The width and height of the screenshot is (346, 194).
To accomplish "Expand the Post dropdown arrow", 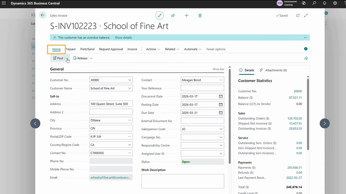I will point(67,58).
